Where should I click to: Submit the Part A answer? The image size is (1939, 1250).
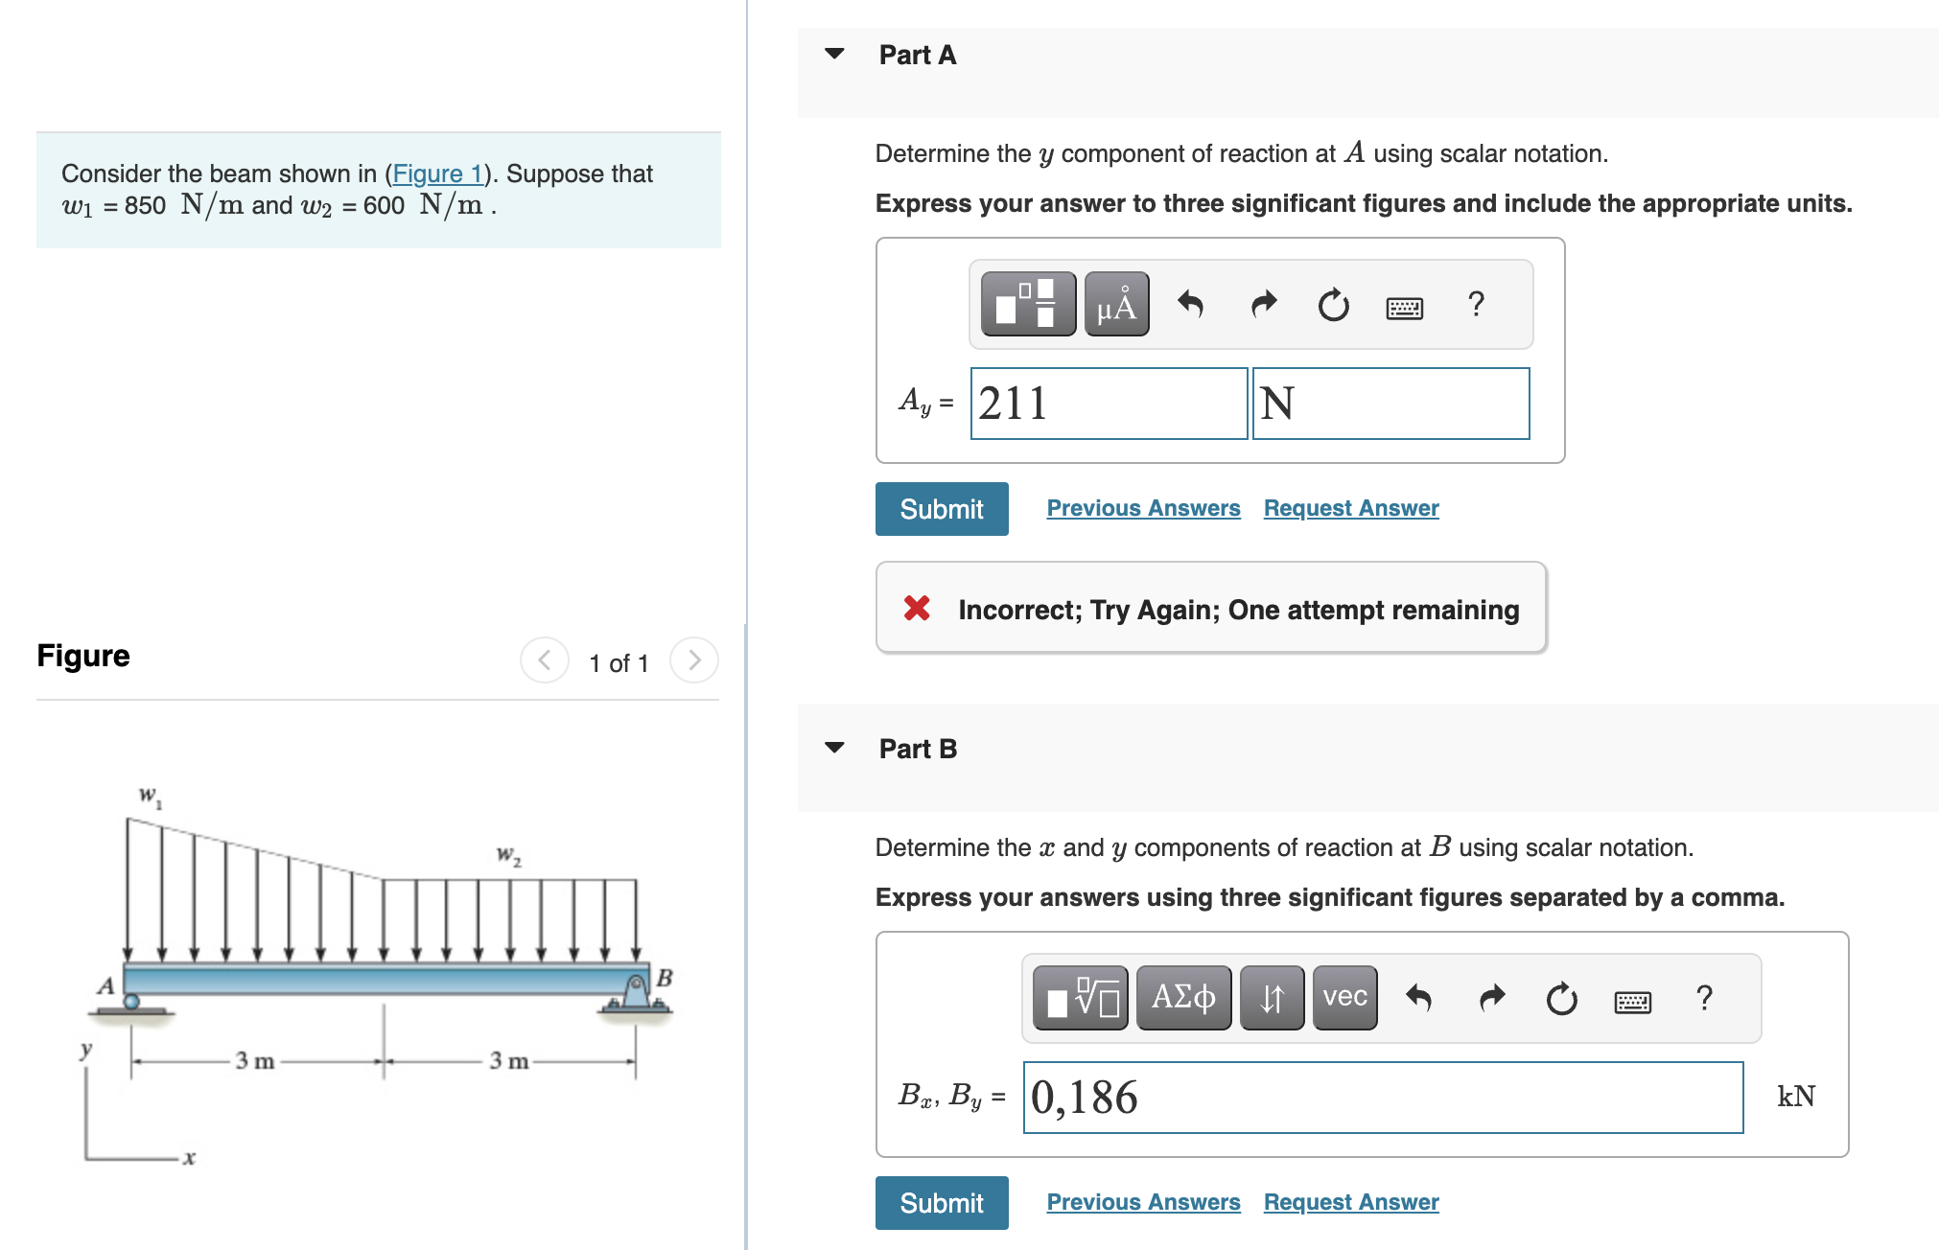941,509
